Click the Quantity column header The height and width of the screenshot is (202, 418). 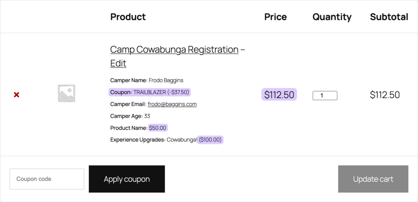click(x=332, y=17)
